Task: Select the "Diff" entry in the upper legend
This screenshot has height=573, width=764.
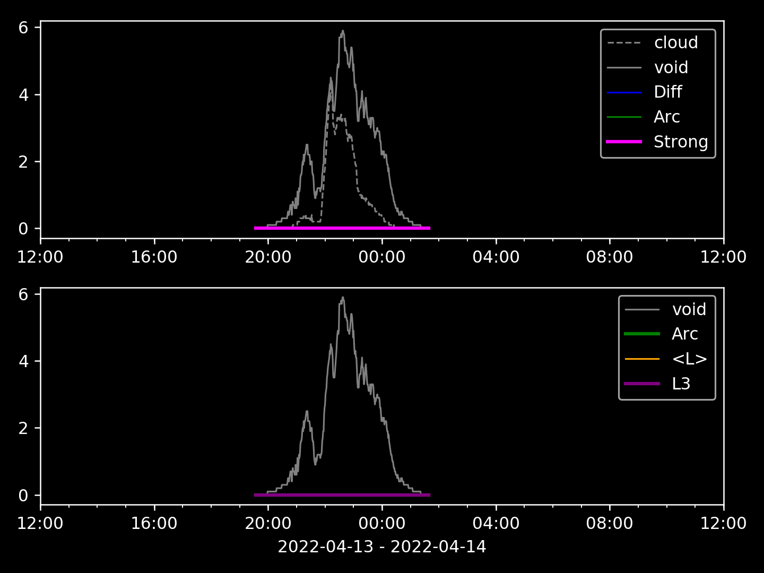Action: click(x=667, y=92)
